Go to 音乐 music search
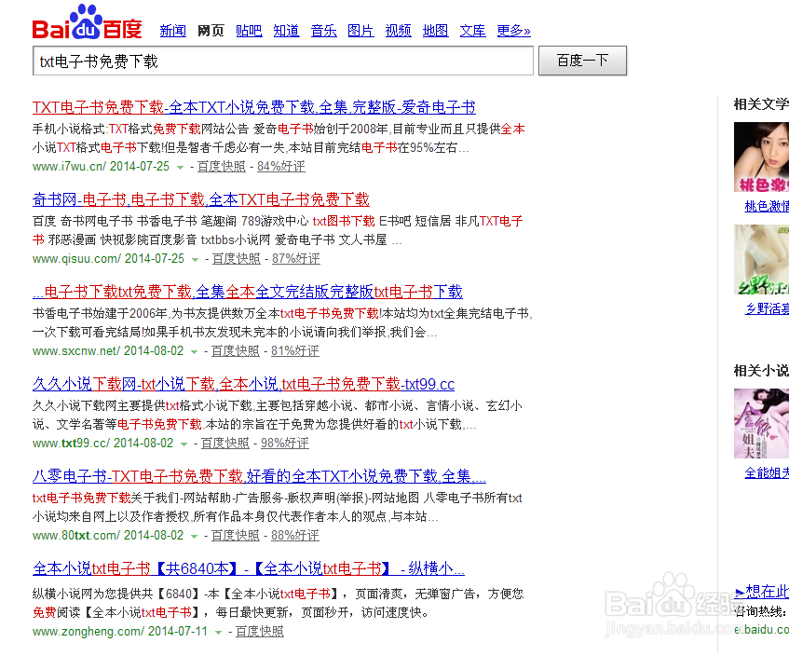Screen dimensions: 789x656 (323, 31)
